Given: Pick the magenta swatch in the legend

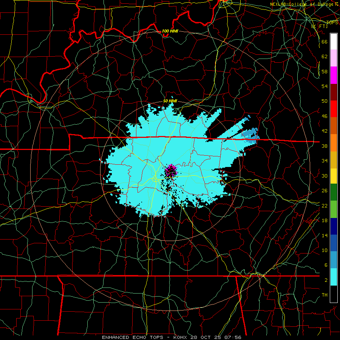Looking at the screenshot, I should pyautogui.click(x=334, y=75).
